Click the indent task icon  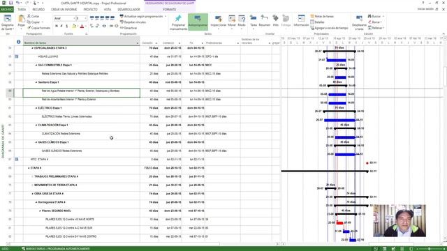[x=98, y=26]
